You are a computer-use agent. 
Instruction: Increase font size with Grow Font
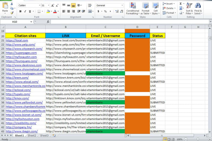(52, 5)
